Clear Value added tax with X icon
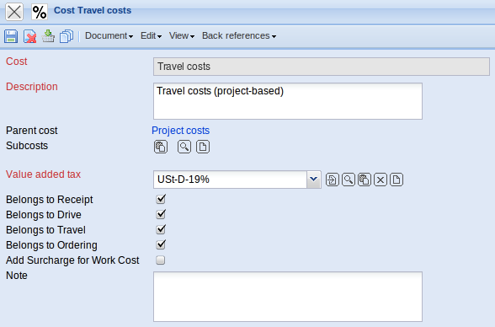This screenshot has height=327, width=495. pos(381,180)
